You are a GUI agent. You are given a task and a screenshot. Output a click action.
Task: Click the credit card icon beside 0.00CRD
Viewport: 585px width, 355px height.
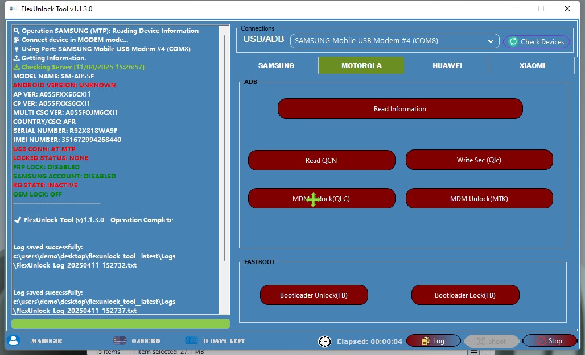120,340
